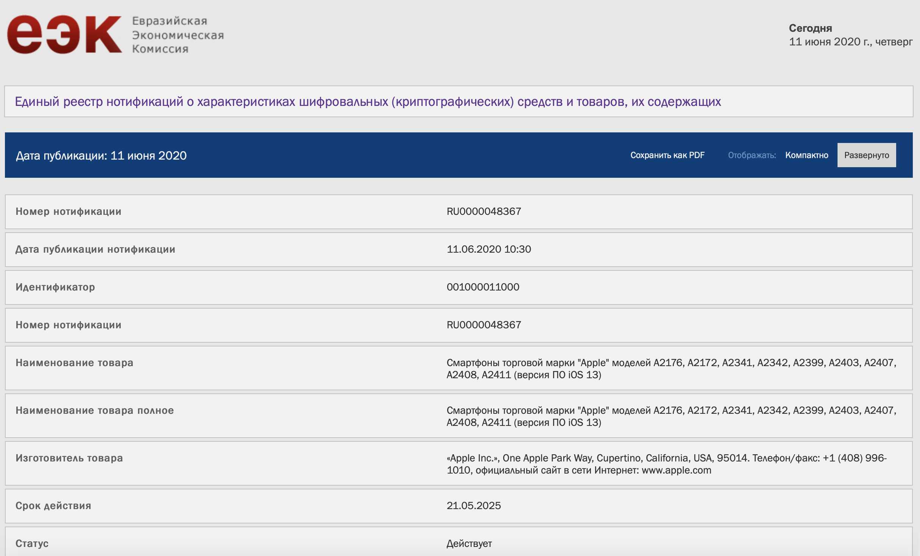Click second Номер нотификации value RU0000048367
The image size is (920, 556).
click(x=483, y=325)
